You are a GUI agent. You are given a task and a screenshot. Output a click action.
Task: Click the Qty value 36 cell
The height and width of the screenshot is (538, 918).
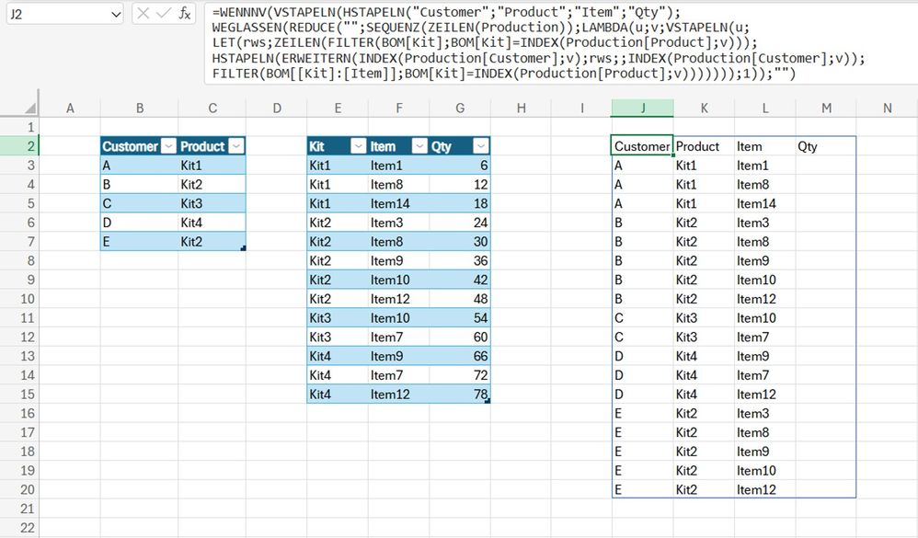460,260
